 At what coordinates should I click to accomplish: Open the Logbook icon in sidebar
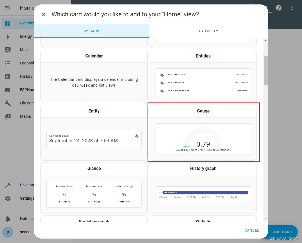tap(8, 63)
